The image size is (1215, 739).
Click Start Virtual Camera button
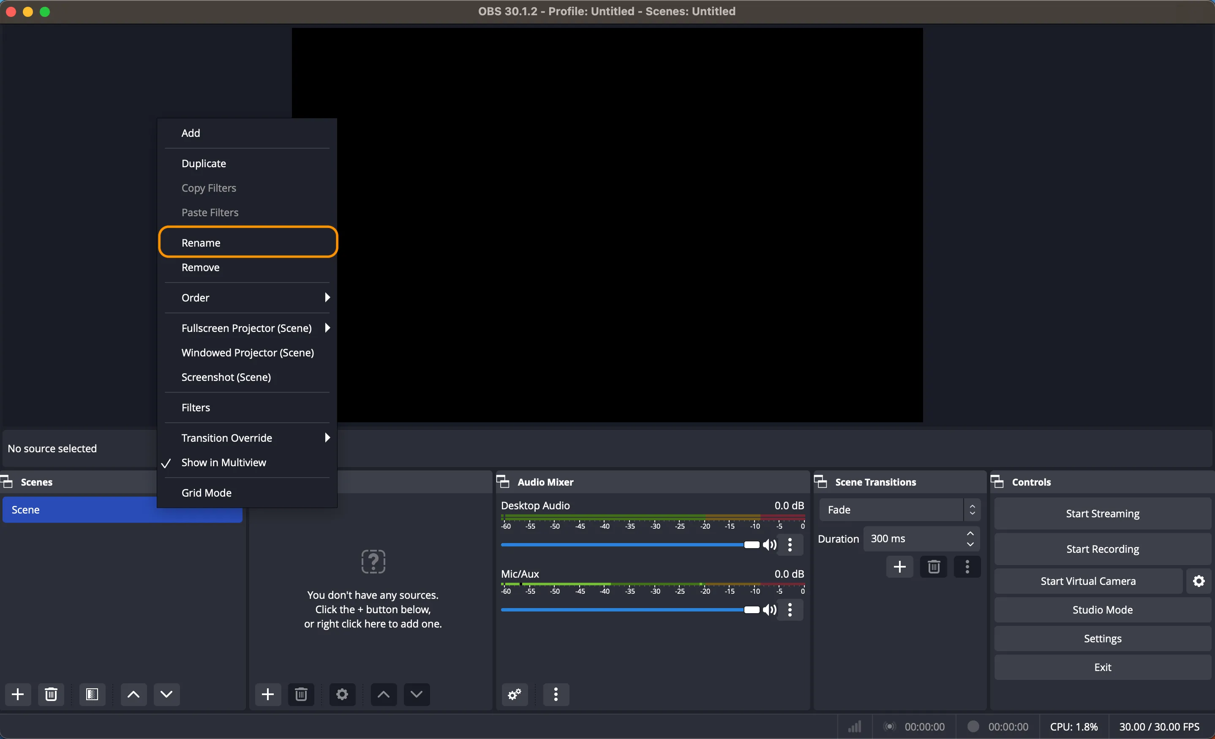pyautogui.click(x=1088, y=581)
